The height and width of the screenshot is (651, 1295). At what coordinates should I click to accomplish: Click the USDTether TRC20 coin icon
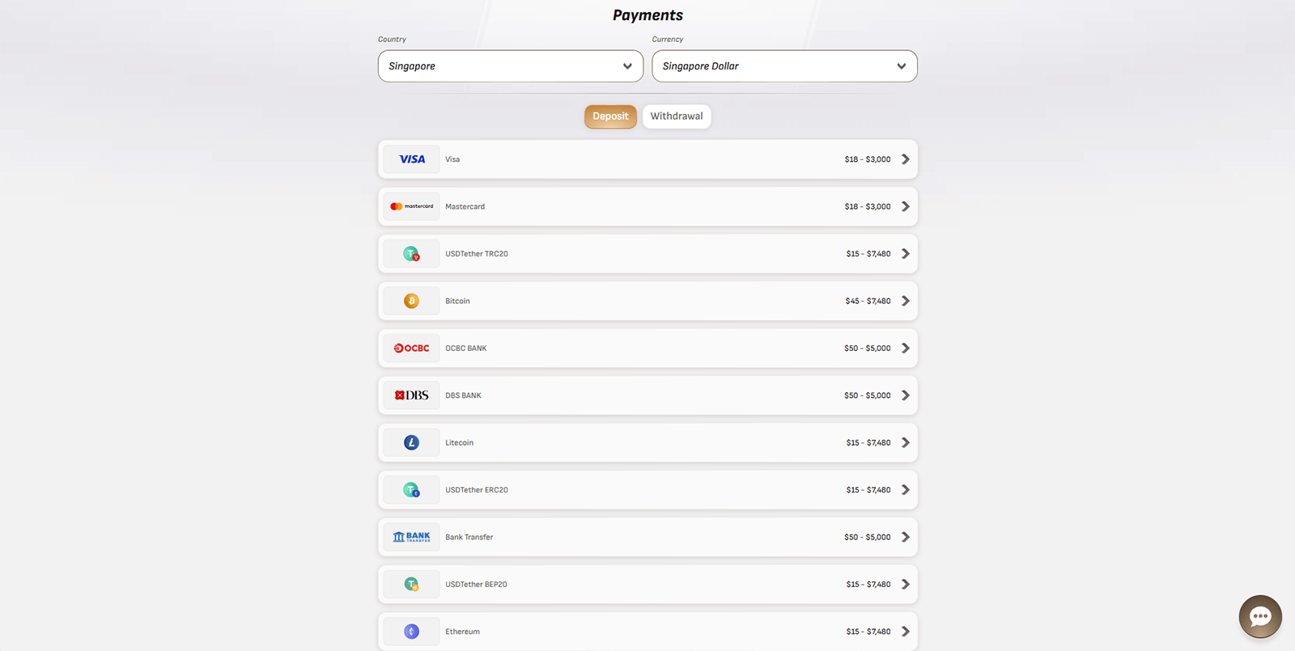click(411, 254)
